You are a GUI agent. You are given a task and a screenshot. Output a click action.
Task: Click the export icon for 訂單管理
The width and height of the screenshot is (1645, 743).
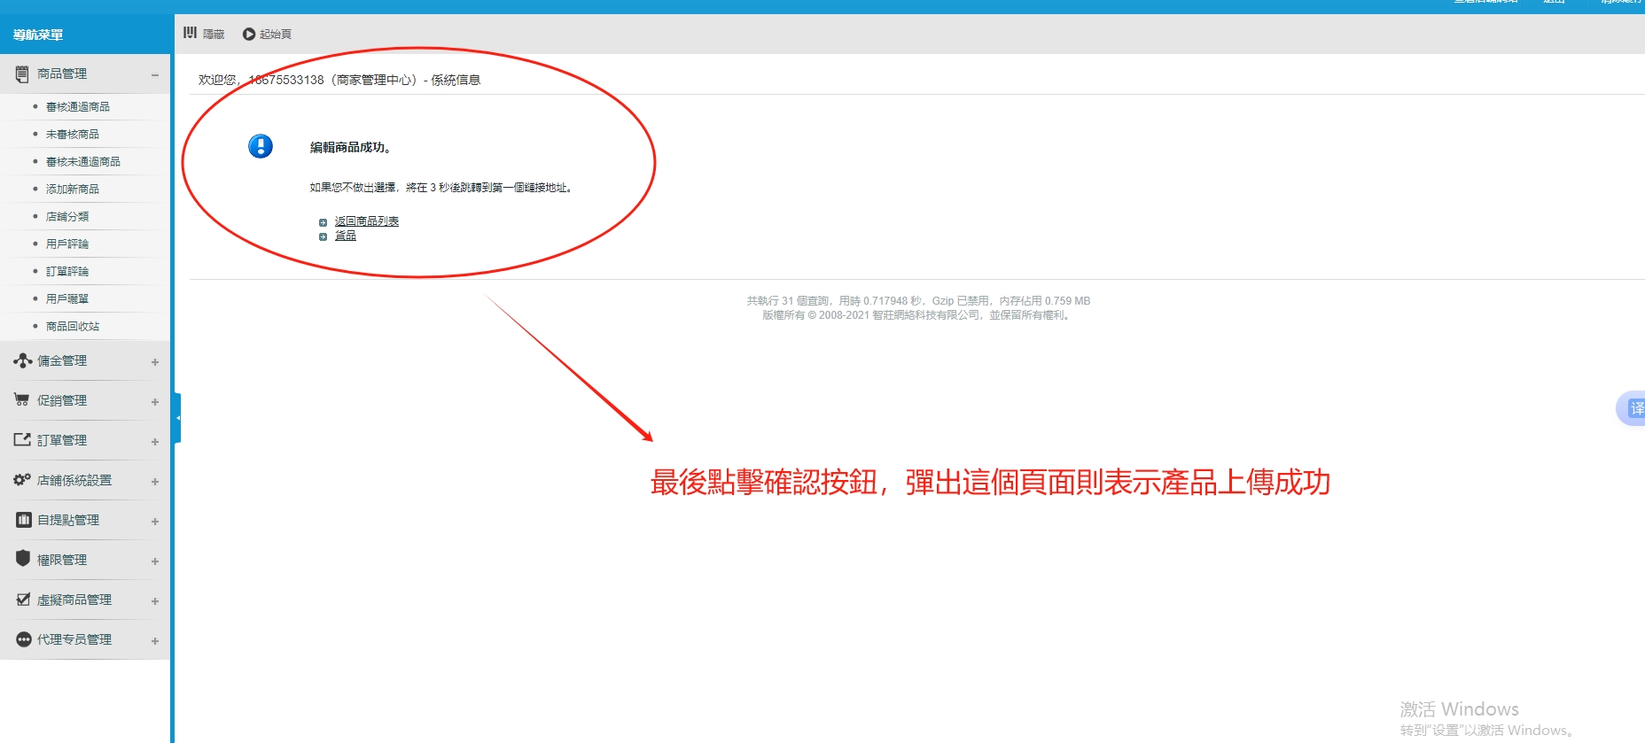click(22, 440)
